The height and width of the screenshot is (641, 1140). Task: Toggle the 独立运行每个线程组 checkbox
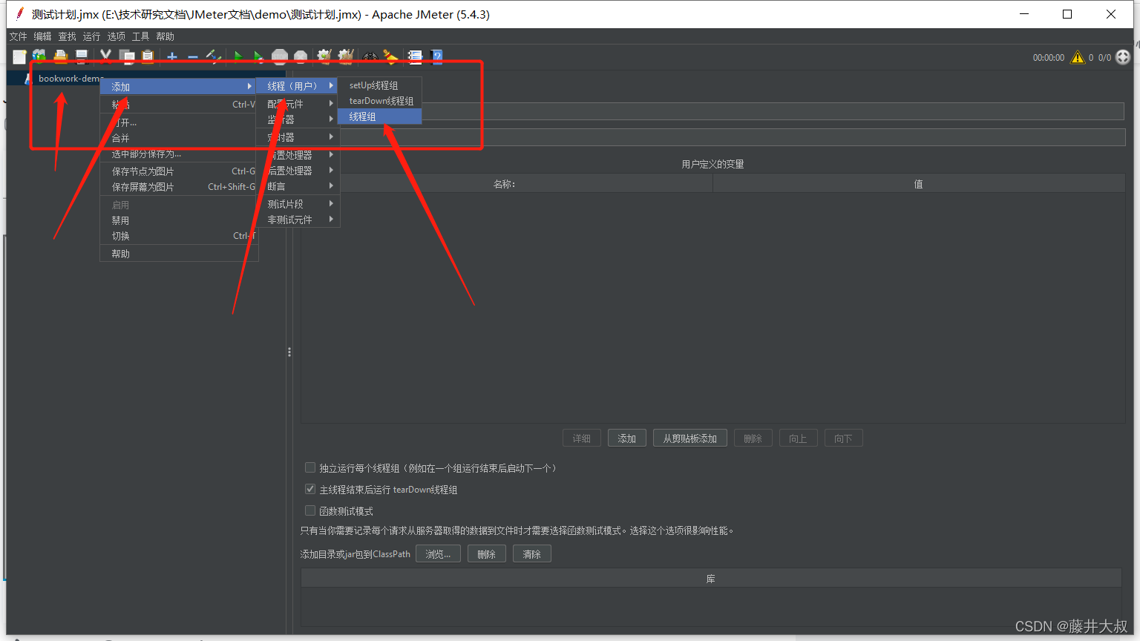pos(310,467)
